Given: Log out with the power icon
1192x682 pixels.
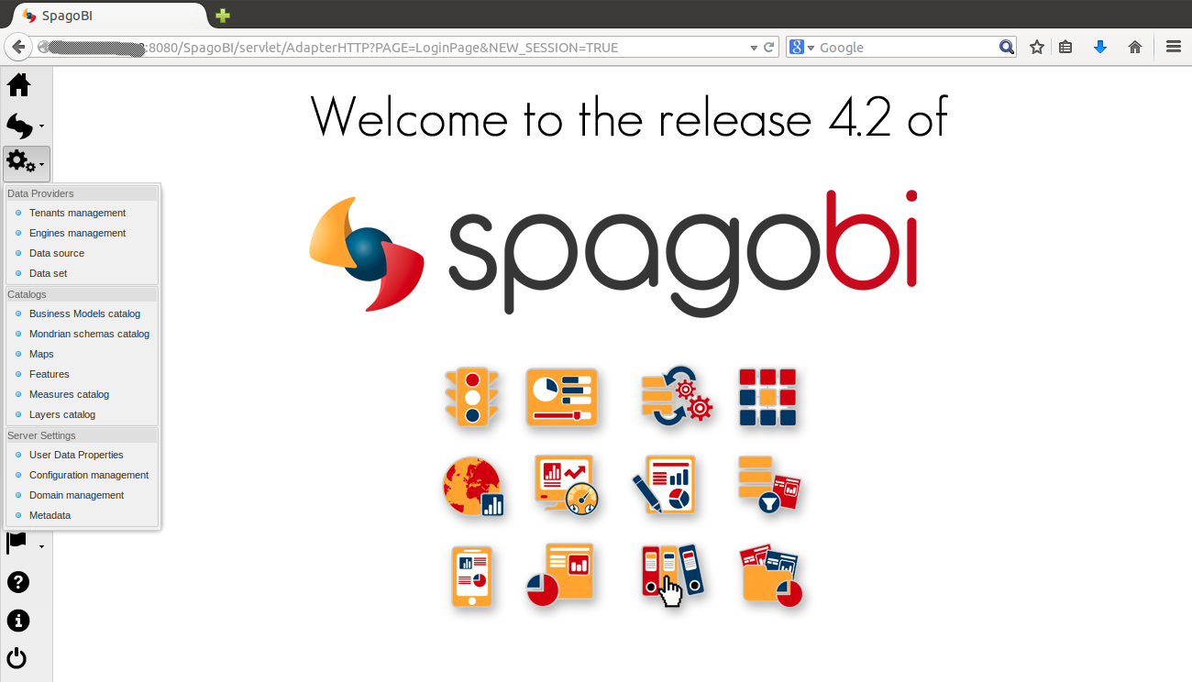Looking at the screenshot, I should [x=18, y=659].
